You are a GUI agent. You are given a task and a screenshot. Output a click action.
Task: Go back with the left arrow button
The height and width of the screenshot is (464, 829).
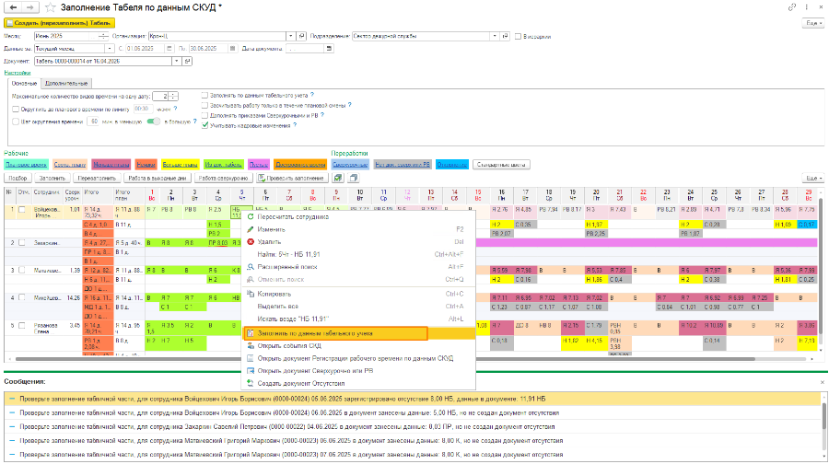tap(13, 7)
